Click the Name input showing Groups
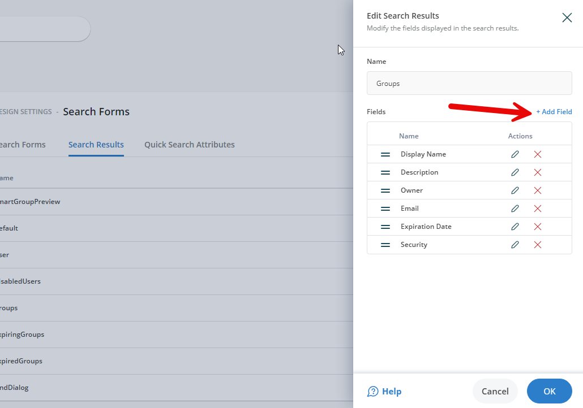Viewport: 583px width, 408px height. (469, 83)
